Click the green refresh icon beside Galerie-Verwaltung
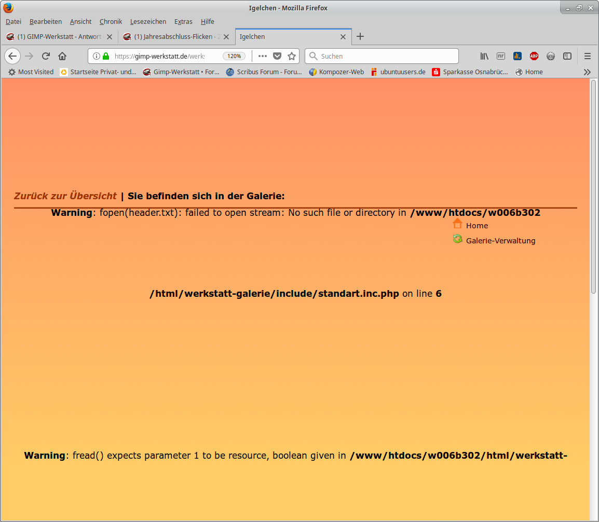Image resolution: width=599 pixels, height=522 pixels. click(x=457, y=239)
